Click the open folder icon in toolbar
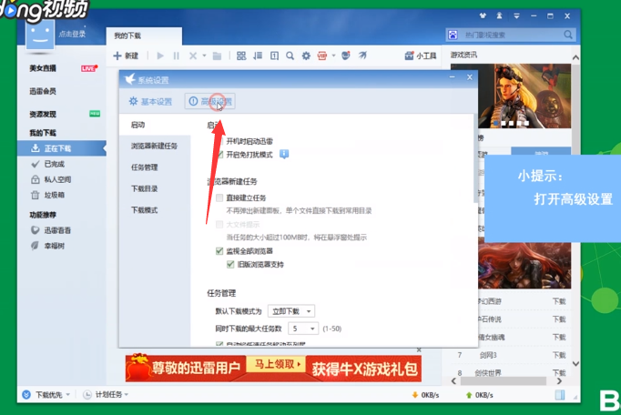Viewport: 621px width, 415px height. 217,56
